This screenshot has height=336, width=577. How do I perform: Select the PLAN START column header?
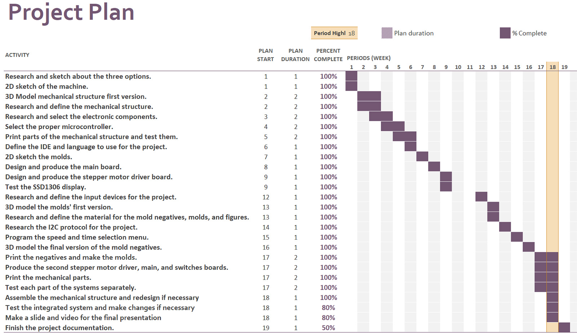265,55
